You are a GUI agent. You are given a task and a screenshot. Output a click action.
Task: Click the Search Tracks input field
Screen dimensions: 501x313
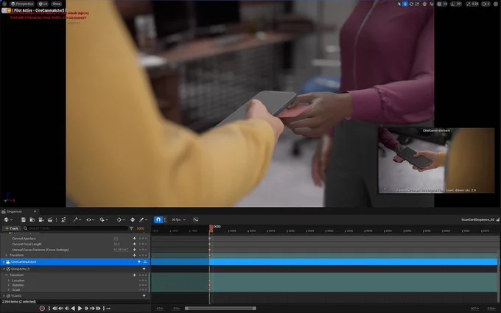click(75, 228)
